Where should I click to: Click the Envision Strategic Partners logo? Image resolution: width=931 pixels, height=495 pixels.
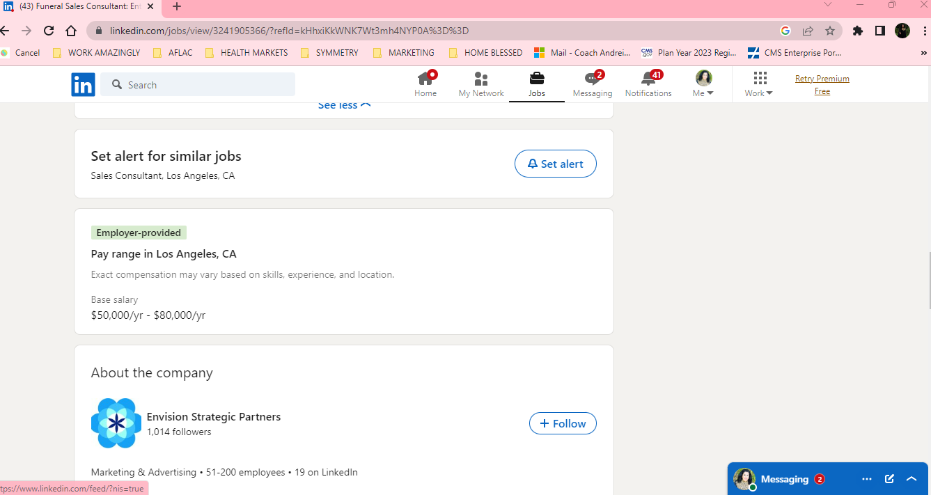[116, 423]
